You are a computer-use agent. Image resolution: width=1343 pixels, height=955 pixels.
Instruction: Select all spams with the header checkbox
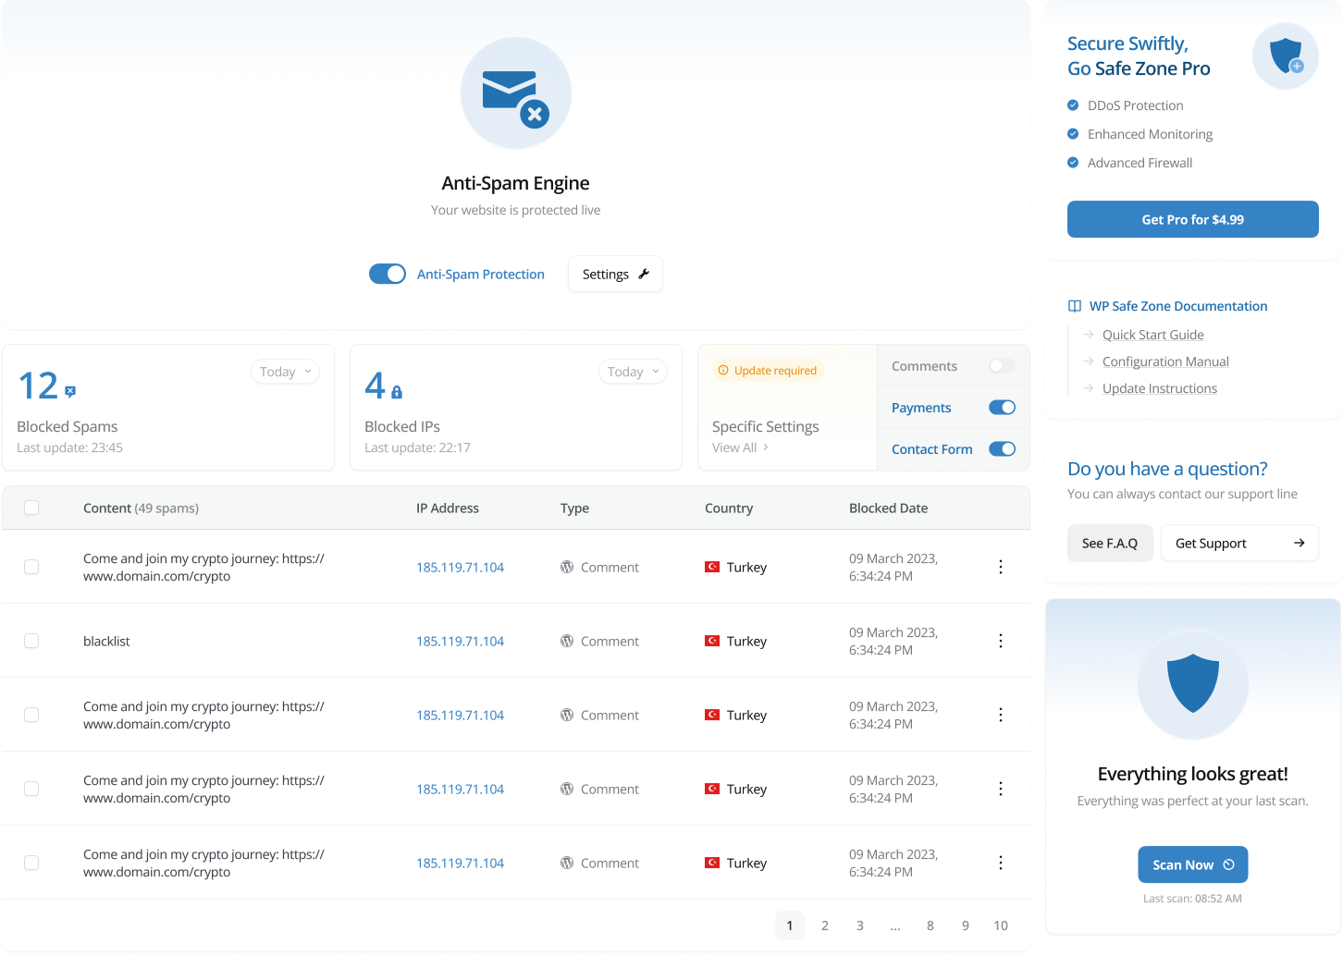(x=31, y=508)
